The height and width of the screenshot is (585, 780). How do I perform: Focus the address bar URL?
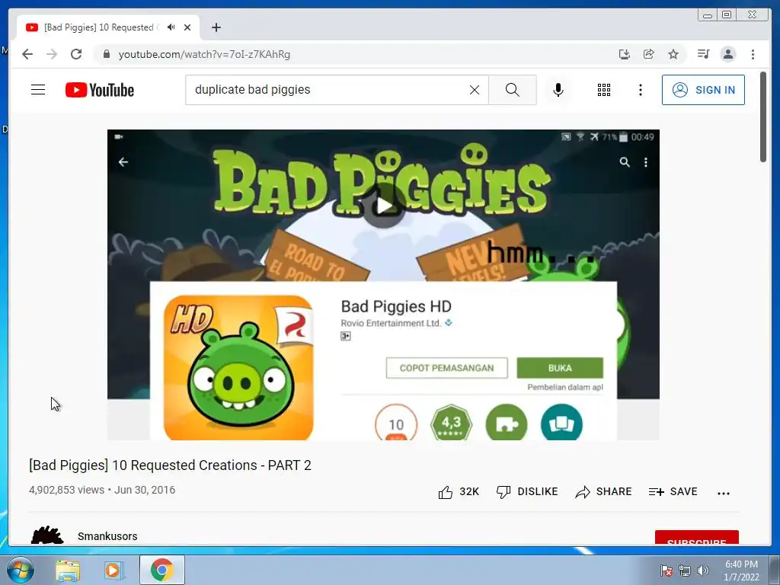(204, 54)
